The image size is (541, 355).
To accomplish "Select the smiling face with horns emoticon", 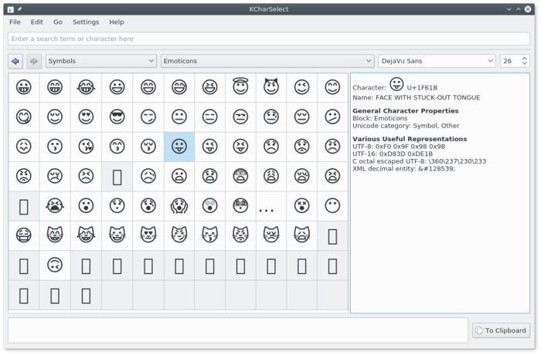I will (x=271, y=87).
